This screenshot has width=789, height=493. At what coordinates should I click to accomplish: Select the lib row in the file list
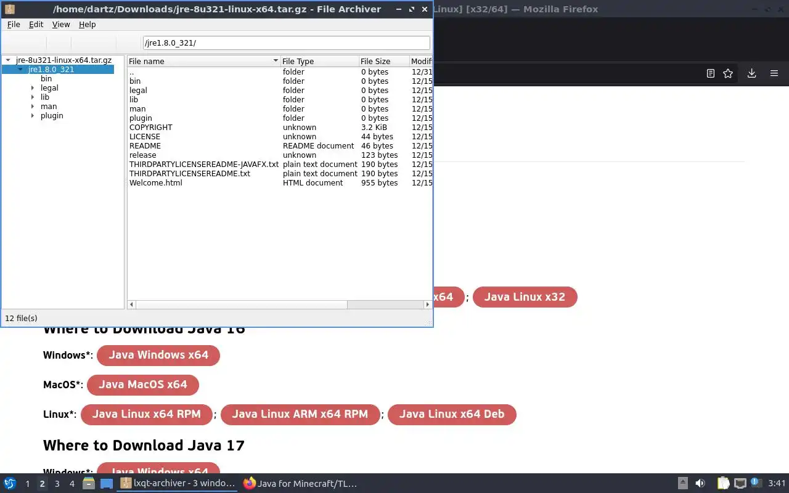pyautogui.click(x=280, y=99)
